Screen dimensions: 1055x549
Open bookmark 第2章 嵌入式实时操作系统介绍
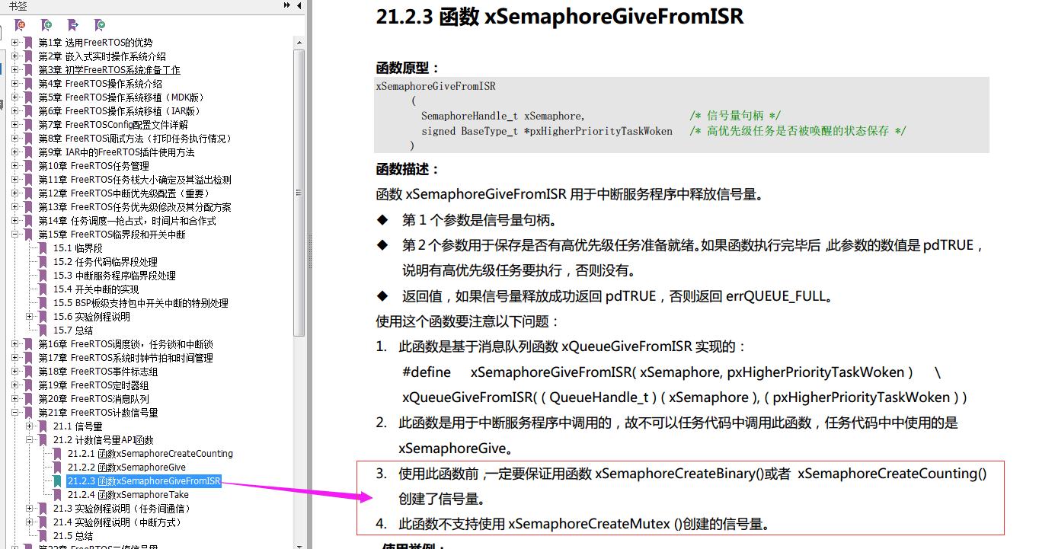[x=102, y=56]
